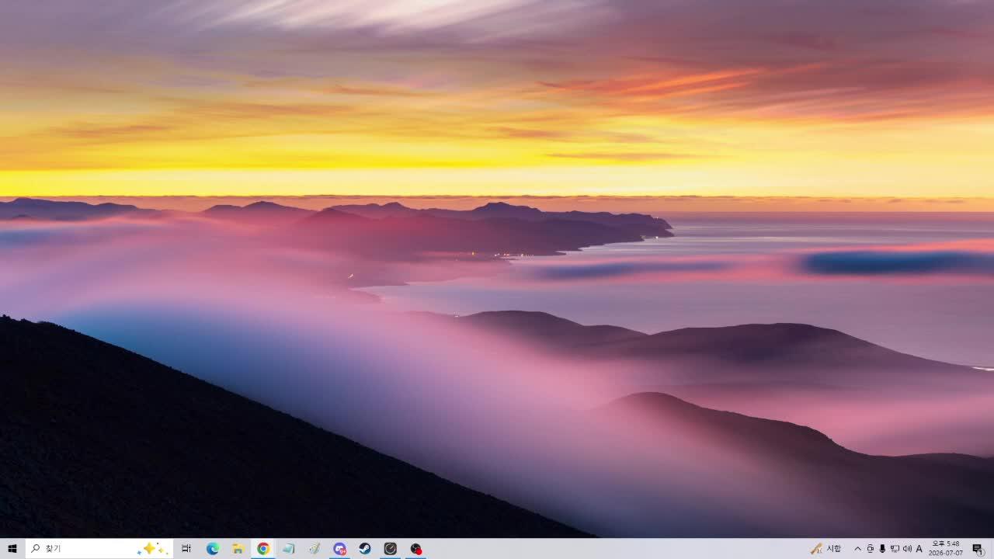Open the Meet Now camera tray icon
The width and height of the screenshot is (994, 559).
[870, 548]
